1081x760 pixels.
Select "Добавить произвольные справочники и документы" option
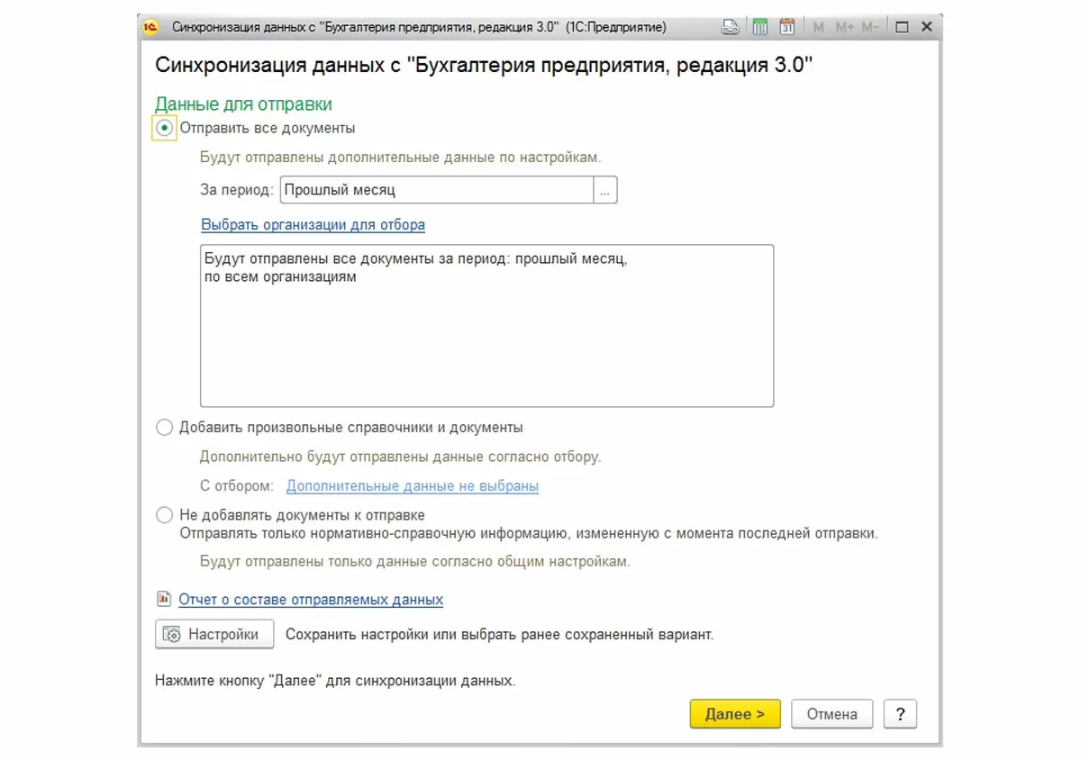pyautogui.click(x=164, y=428)
